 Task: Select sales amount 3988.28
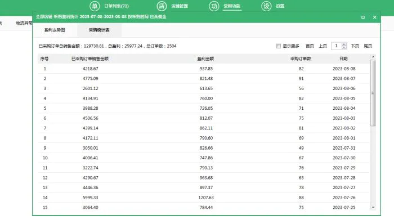point(91,108)
